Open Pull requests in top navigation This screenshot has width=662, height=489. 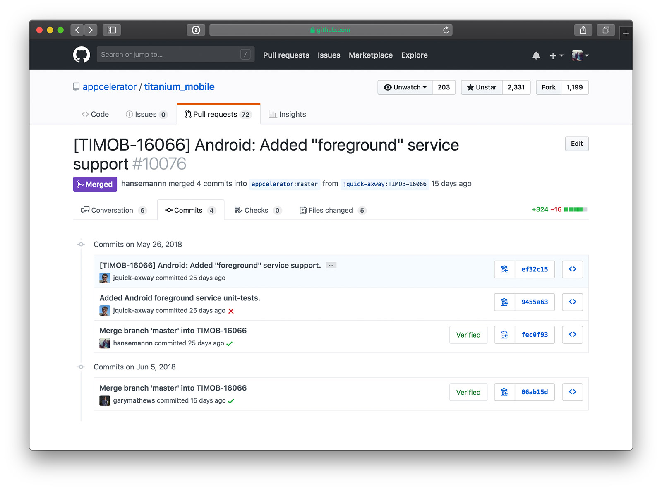[286, 55]
